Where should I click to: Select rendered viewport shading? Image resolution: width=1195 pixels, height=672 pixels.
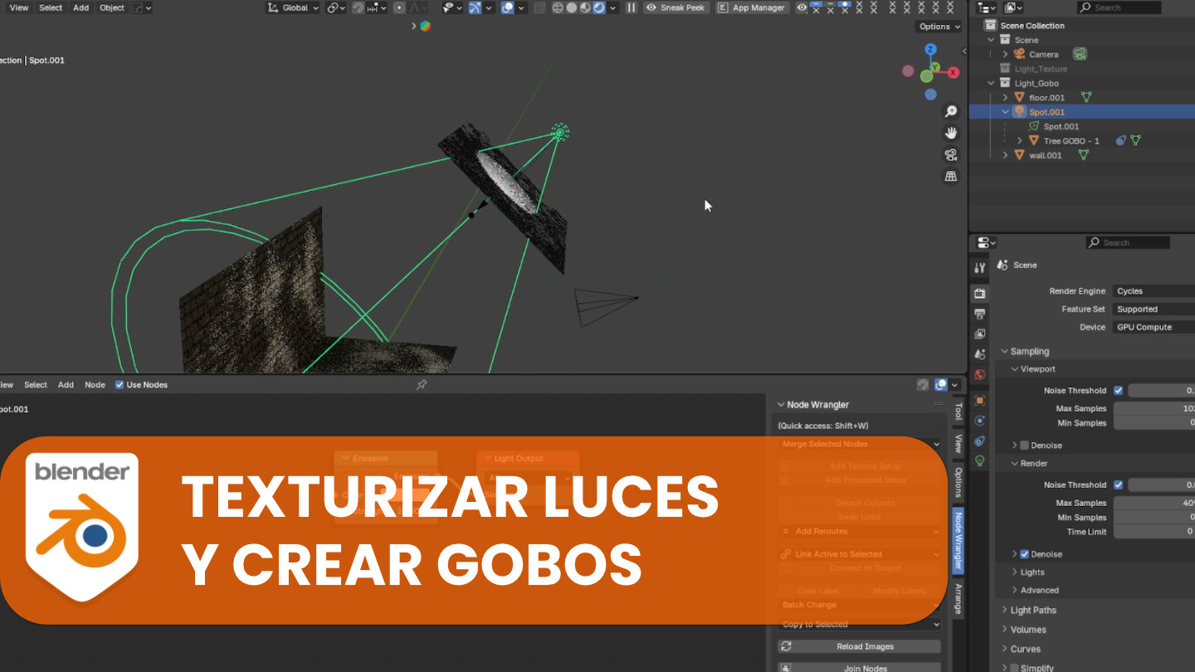pyautogui.click(x=600, y=7)
